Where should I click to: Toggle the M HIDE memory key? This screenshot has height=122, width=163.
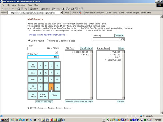33,66
